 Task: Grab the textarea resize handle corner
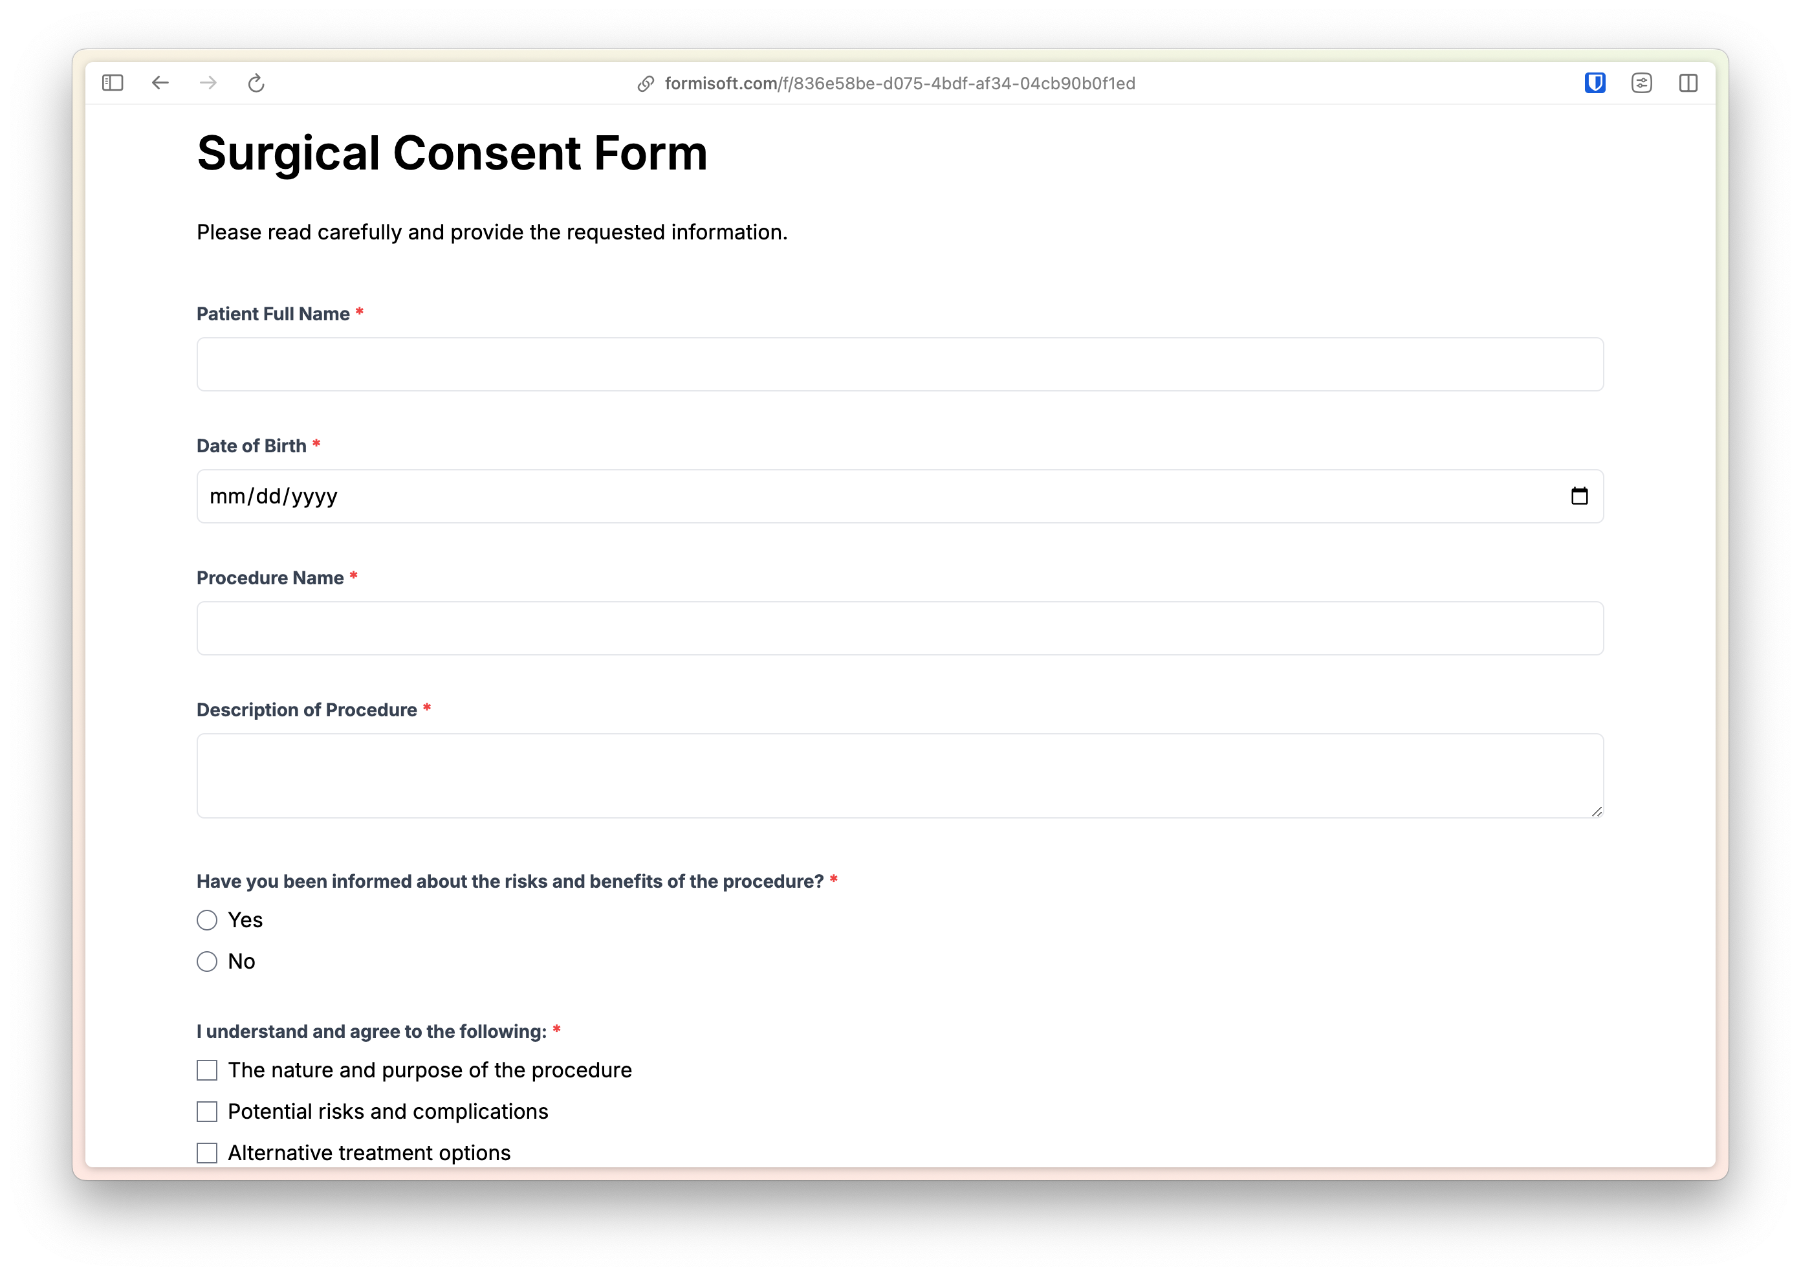coord(1596,811)
